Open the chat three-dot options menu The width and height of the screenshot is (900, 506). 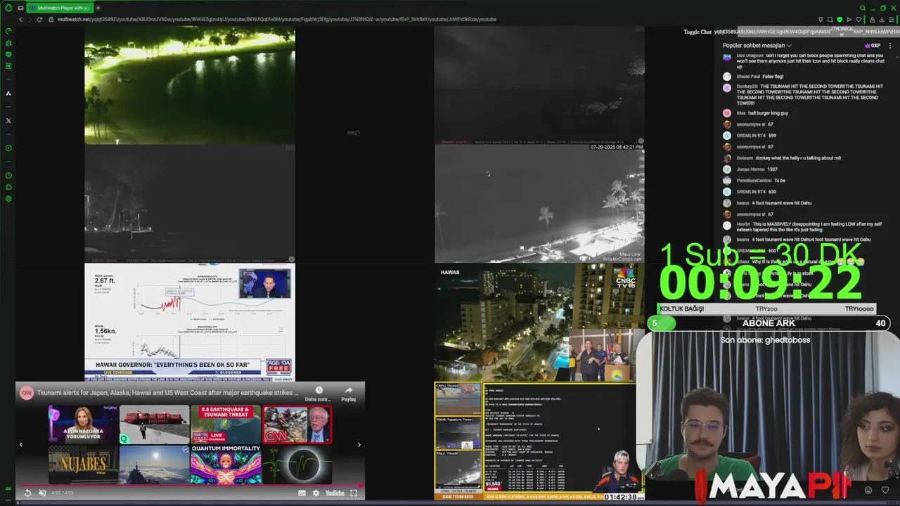890,46
